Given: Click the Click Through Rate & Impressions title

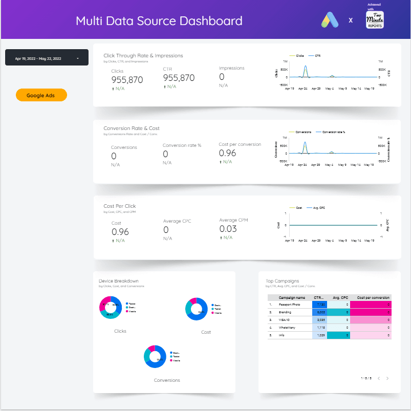Looking at the screenshot, I should [x=143, y=56].
